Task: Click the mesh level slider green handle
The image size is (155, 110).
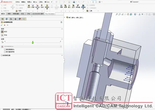Action: [x=33, y=43]
